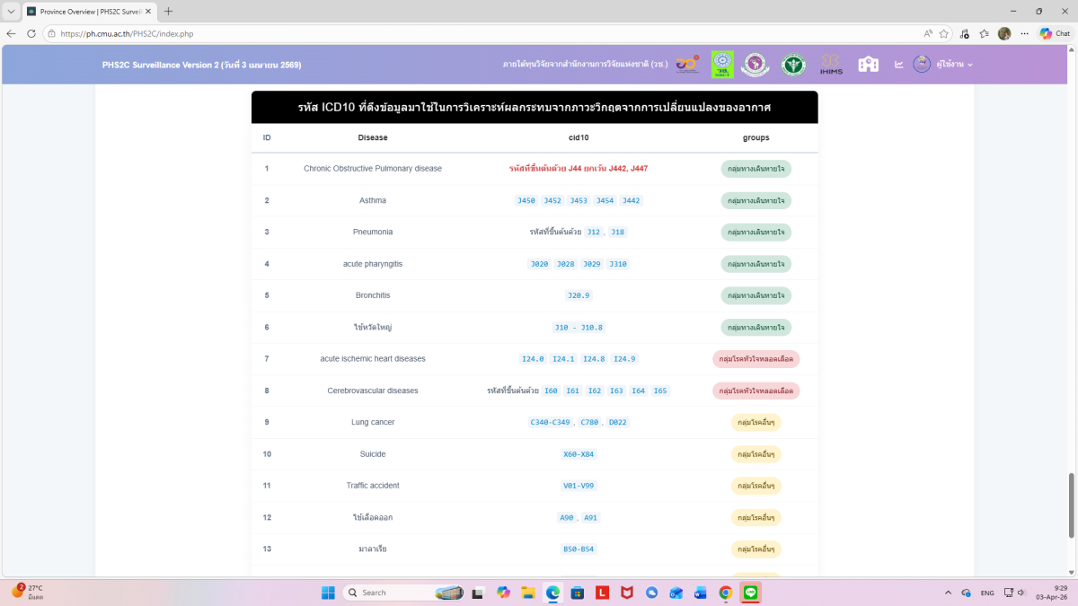Viewport: 1078px width, 606px height.
Task: Click the J450 code badge for Asthma
Action: pyautogui.click(x=526, y=200)
